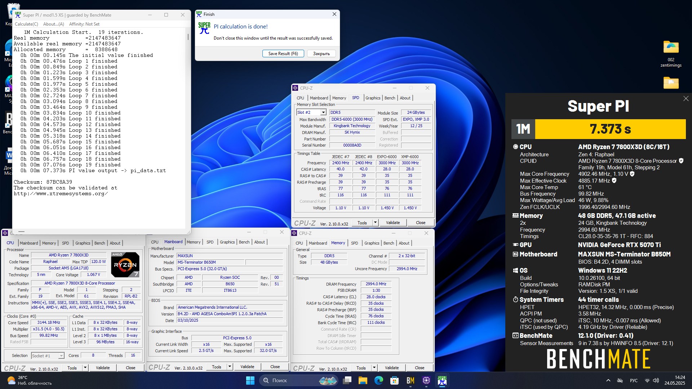Open the About...(A) menu in Super PI
This screenshot has width=692, height=389.
pyautogui.click(x=53, y=24)
